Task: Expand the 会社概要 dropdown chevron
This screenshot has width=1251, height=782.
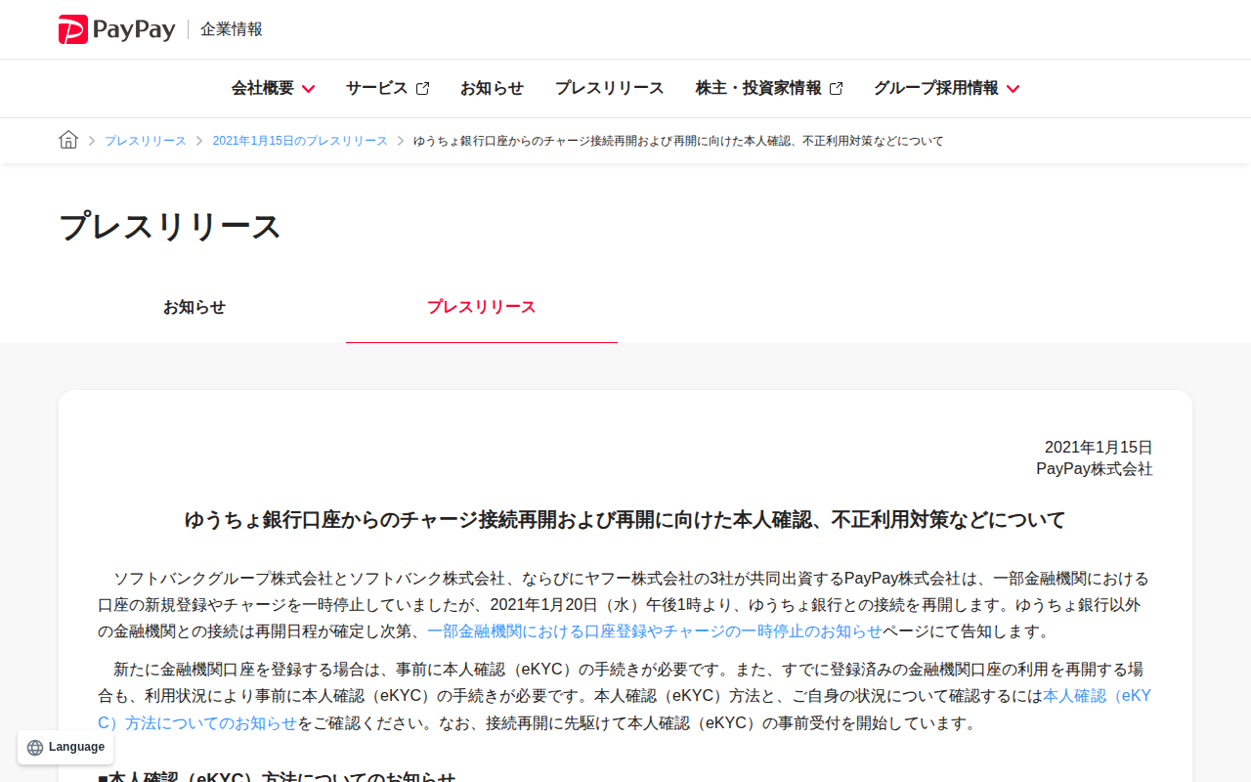Action: (308, 89)
